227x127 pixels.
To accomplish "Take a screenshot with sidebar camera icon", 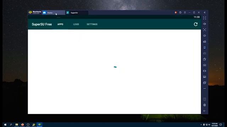I will [x=205, y=65].
